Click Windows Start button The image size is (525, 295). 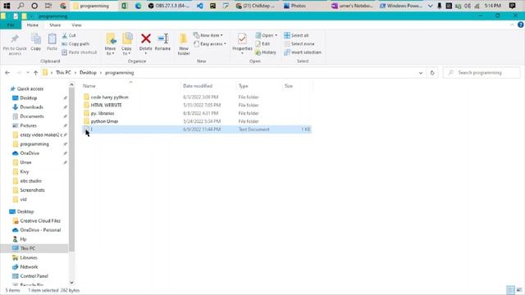[x=7, y=6]
